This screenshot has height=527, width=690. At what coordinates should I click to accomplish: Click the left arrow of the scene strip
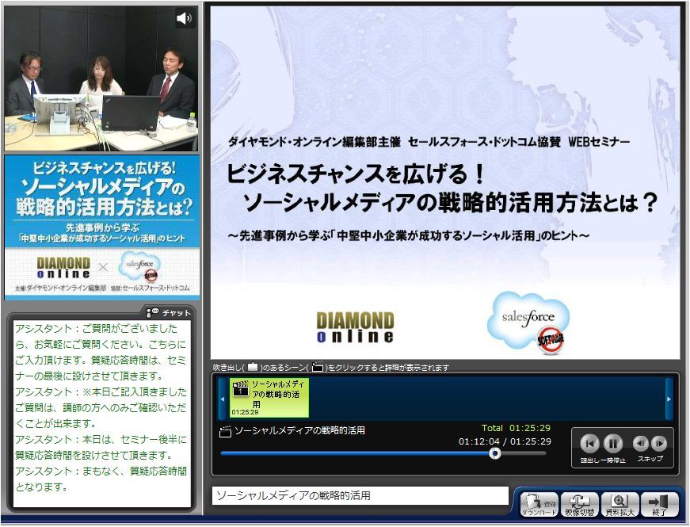(x=223, y=399)
